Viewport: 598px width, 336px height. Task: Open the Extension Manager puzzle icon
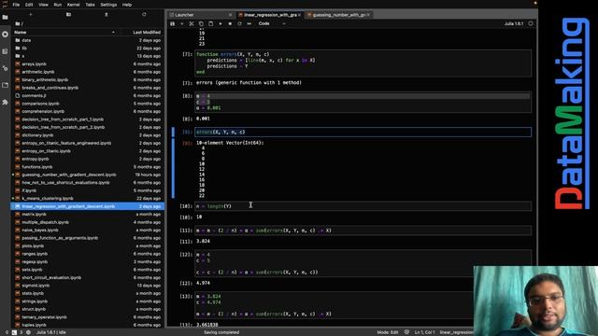(5, 102)
